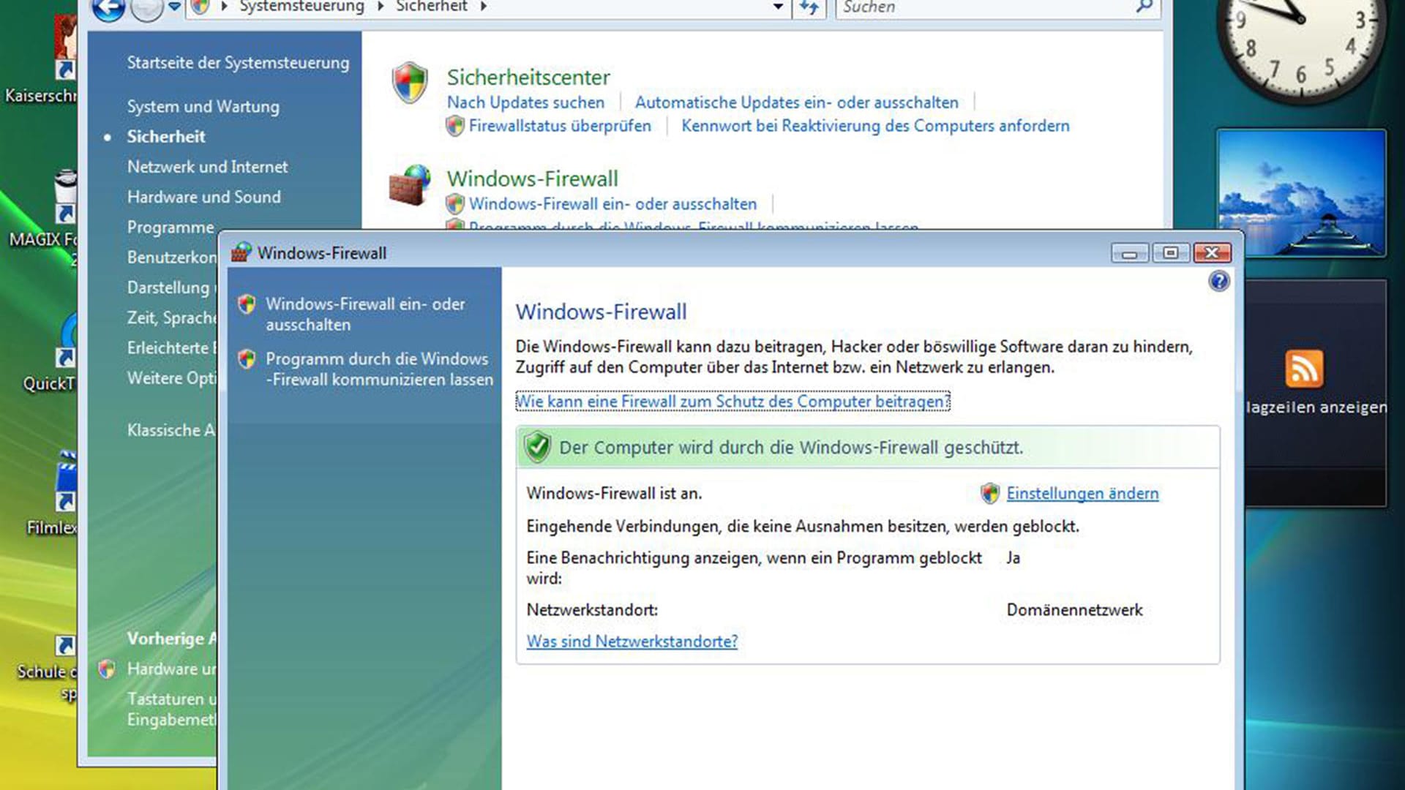Select Netzwerk und Internet in sidebar
The width and height of the screenshot is (1405, 790).
207,167
